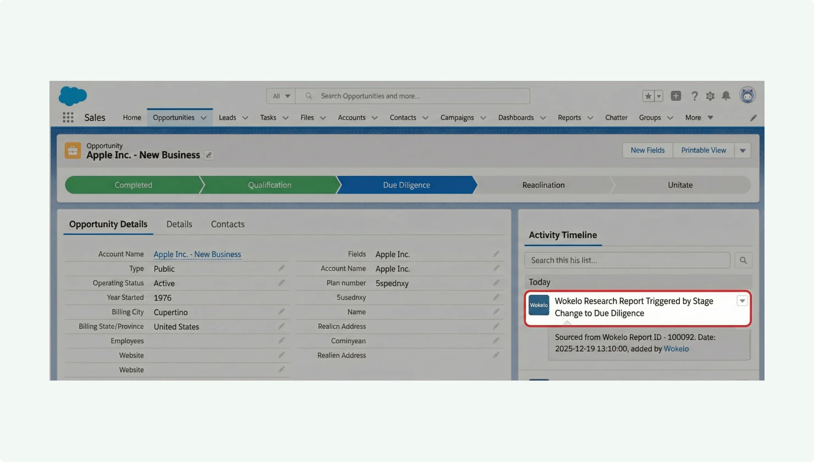Viewport: 814px width, 462px height.
Task: Edit the Cominyean field pencil
Action: pyautogui.click(x=496, y=340)
